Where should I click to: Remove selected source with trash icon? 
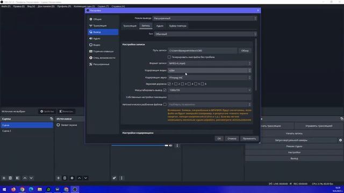coord(64,178)
